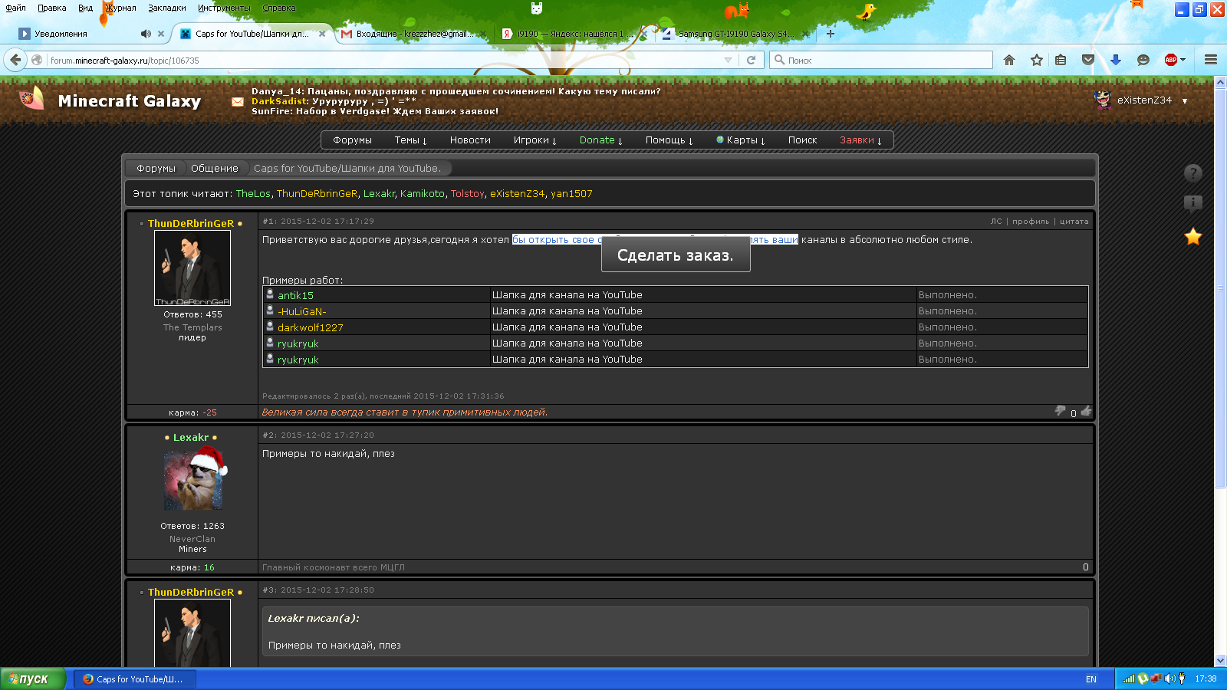This screenshot has height=690, width=1227.
Task: Click Lexakr's Santa hat avatar image
Action: tap(194, 478)
